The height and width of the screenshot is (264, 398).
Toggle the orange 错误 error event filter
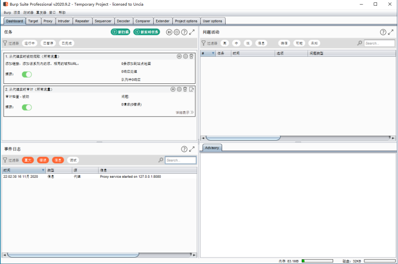click(x=43, y=160)
